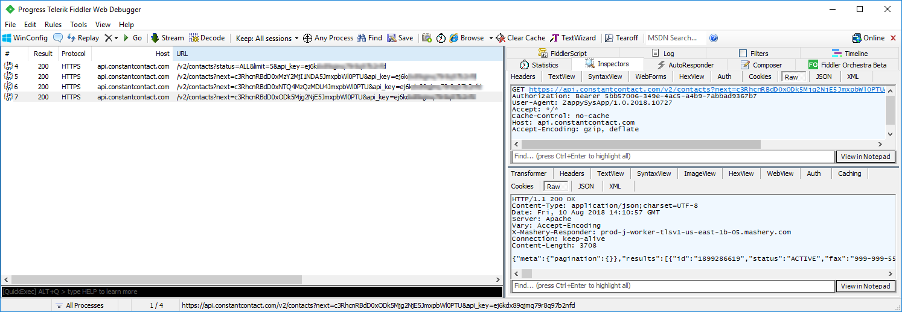Image resolution: width=902 pixels, height=312 pixels.
Task: Open the Composer tab
Action: 761,65
